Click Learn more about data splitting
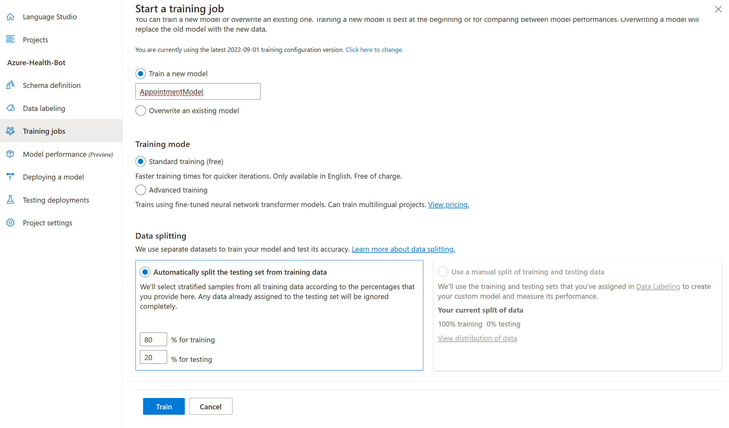The image size is (729, 428). [x=403, y=249]
